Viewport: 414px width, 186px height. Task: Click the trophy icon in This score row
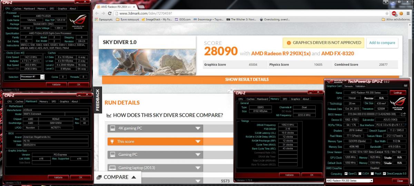point(112,141)
